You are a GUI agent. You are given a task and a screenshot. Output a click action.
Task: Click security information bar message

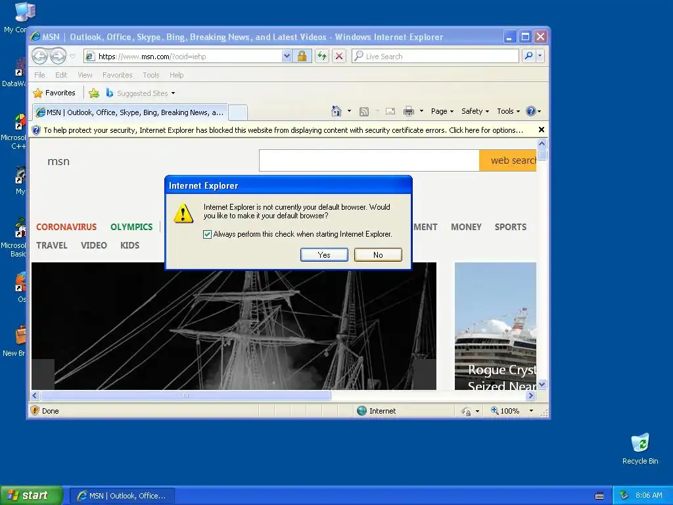(x=283, y=130)
